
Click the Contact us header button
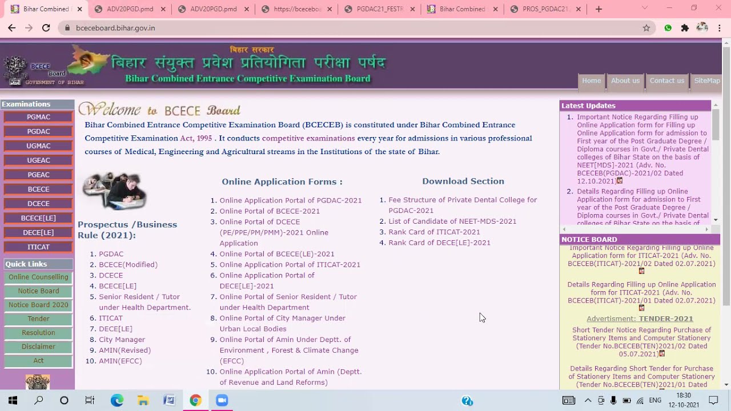click(666, 81)
